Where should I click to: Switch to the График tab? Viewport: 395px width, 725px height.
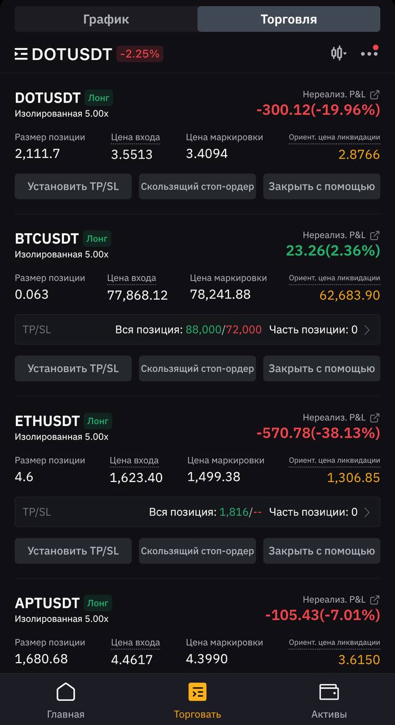pos(106,19)
